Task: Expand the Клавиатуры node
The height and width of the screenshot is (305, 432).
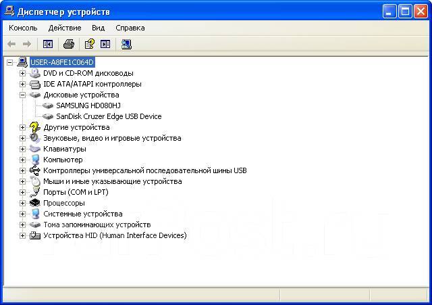Action: (x=22, y=149)
